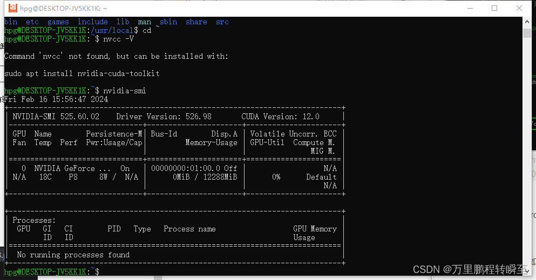This screenshot has width=536, height=280.
Task: Click the '0%' GPU utilization value
Action: click(276, 177)
